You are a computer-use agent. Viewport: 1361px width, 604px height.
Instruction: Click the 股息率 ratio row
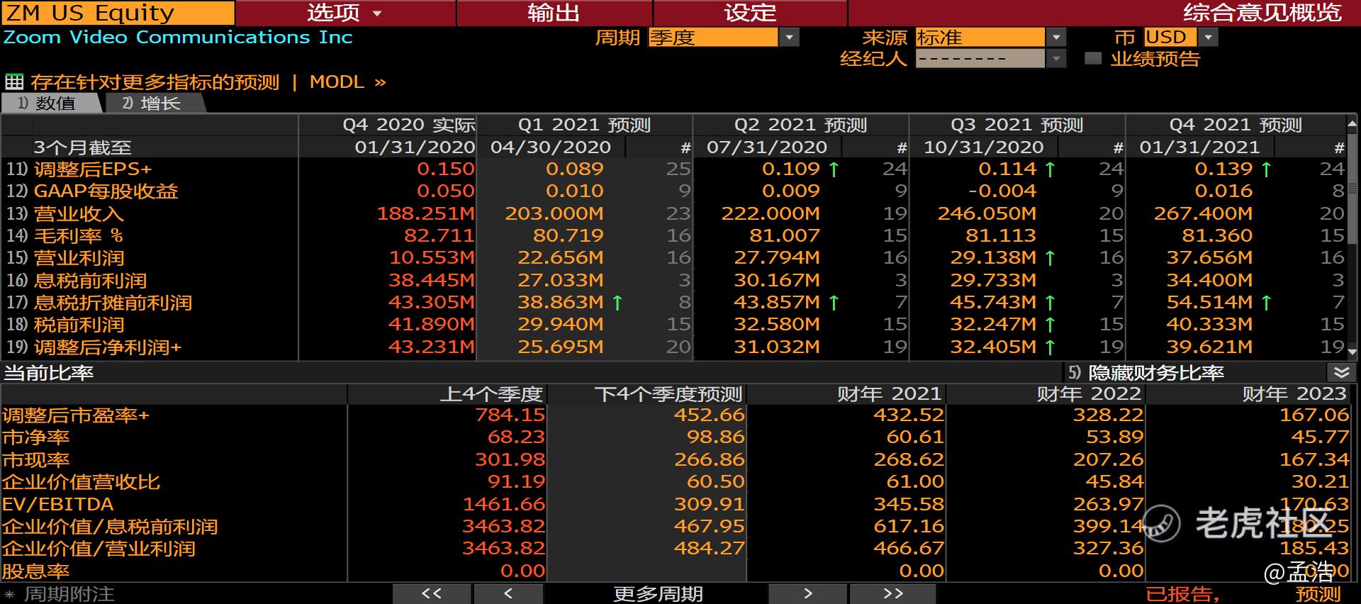36,571
